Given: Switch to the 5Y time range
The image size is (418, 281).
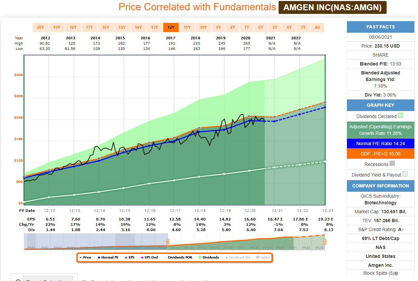Looking at the screenshot, I should [x=275, y=27].
